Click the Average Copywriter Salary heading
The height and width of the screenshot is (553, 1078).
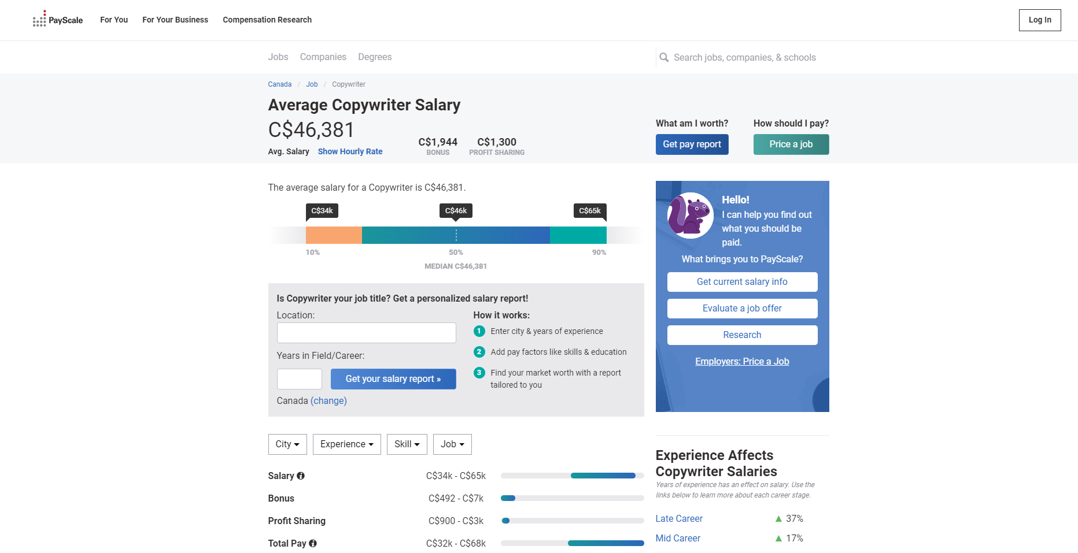point(364,105)
